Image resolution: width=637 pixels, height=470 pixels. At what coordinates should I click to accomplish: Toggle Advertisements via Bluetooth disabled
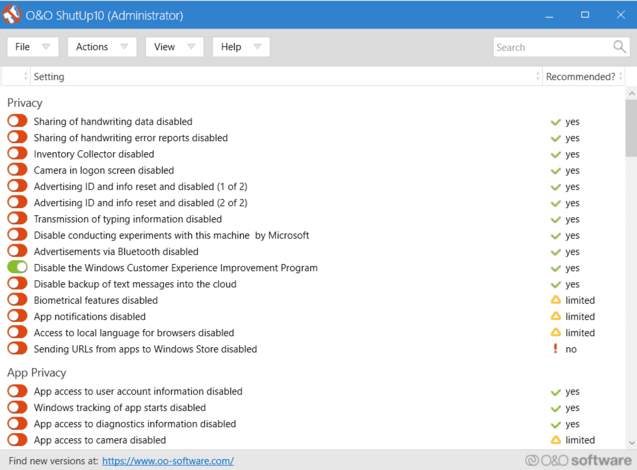tap(17, 251)
